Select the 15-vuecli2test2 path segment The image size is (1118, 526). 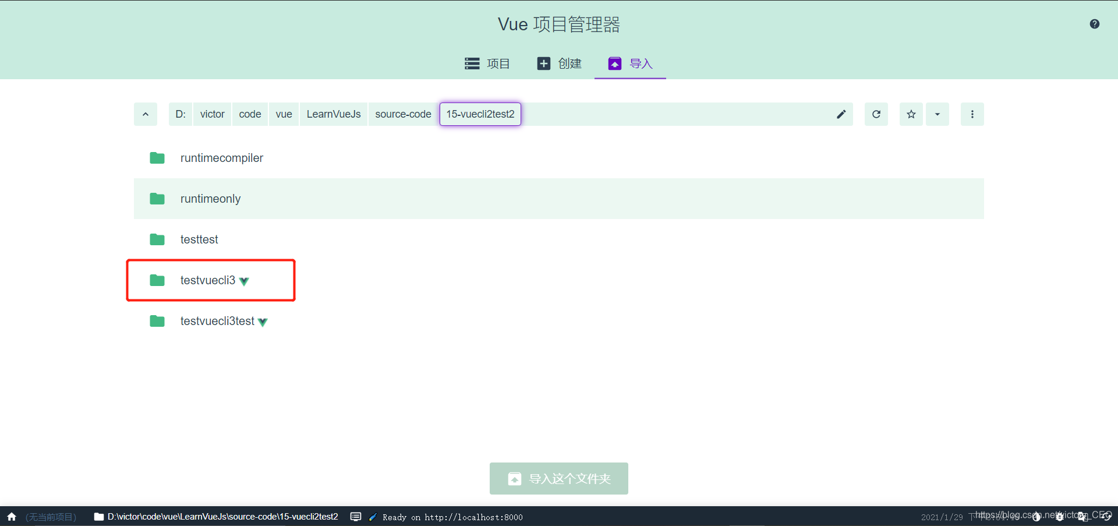click(x=480, y=114)
